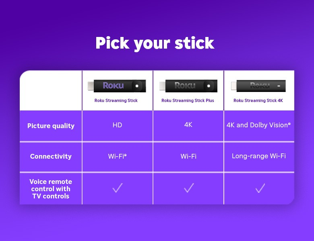Click the 4K cell for Streaming Stick Plus
Screen dimensions: 314x241
(188, 125)
